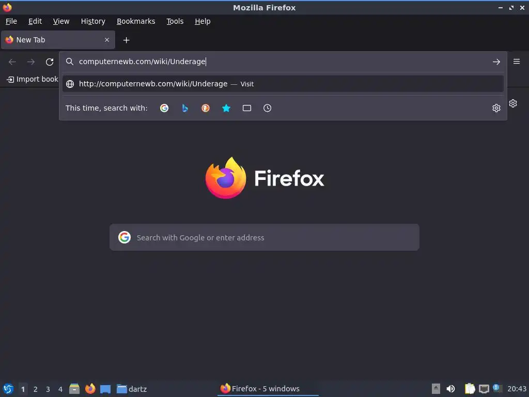Reload the current page
Screen dimensions: 529x397
(50, 62)
